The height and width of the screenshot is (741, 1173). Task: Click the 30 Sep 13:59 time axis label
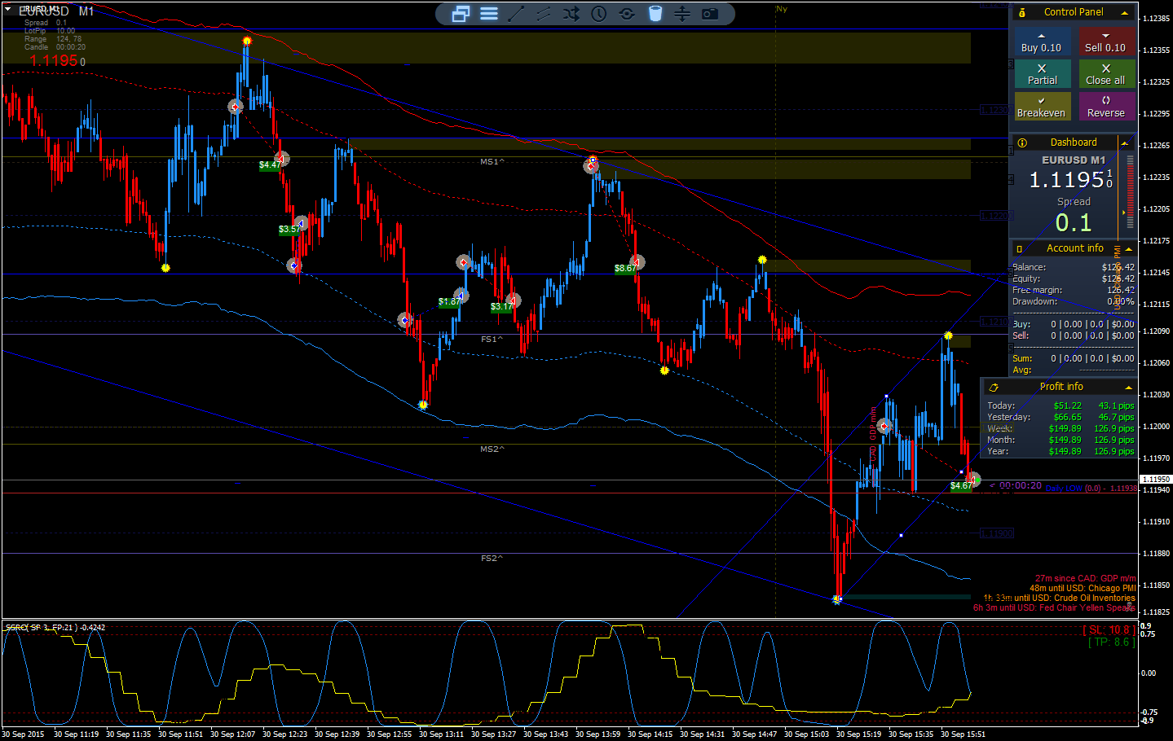point(598,734)
